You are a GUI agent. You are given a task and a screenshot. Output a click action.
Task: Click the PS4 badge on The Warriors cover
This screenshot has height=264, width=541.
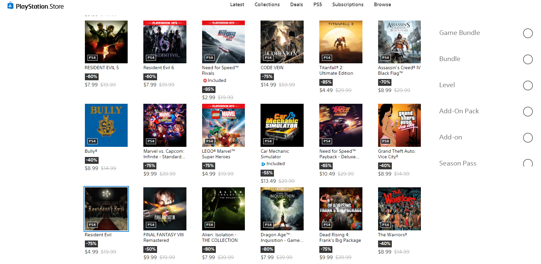tap(386, 225)
